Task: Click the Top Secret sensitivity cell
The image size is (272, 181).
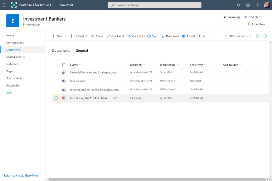Action: [195, 81]
